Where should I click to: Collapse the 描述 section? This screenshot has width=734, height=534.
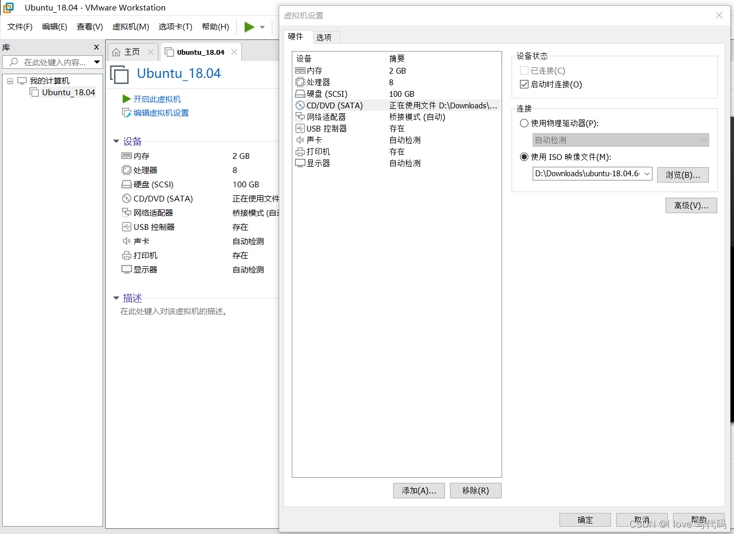click(116, 298)
